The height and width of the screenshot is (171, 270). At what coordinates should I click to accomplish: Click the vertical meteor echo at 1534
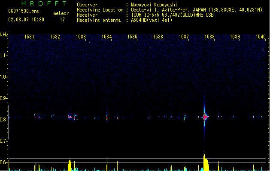(x=107, y=117)
